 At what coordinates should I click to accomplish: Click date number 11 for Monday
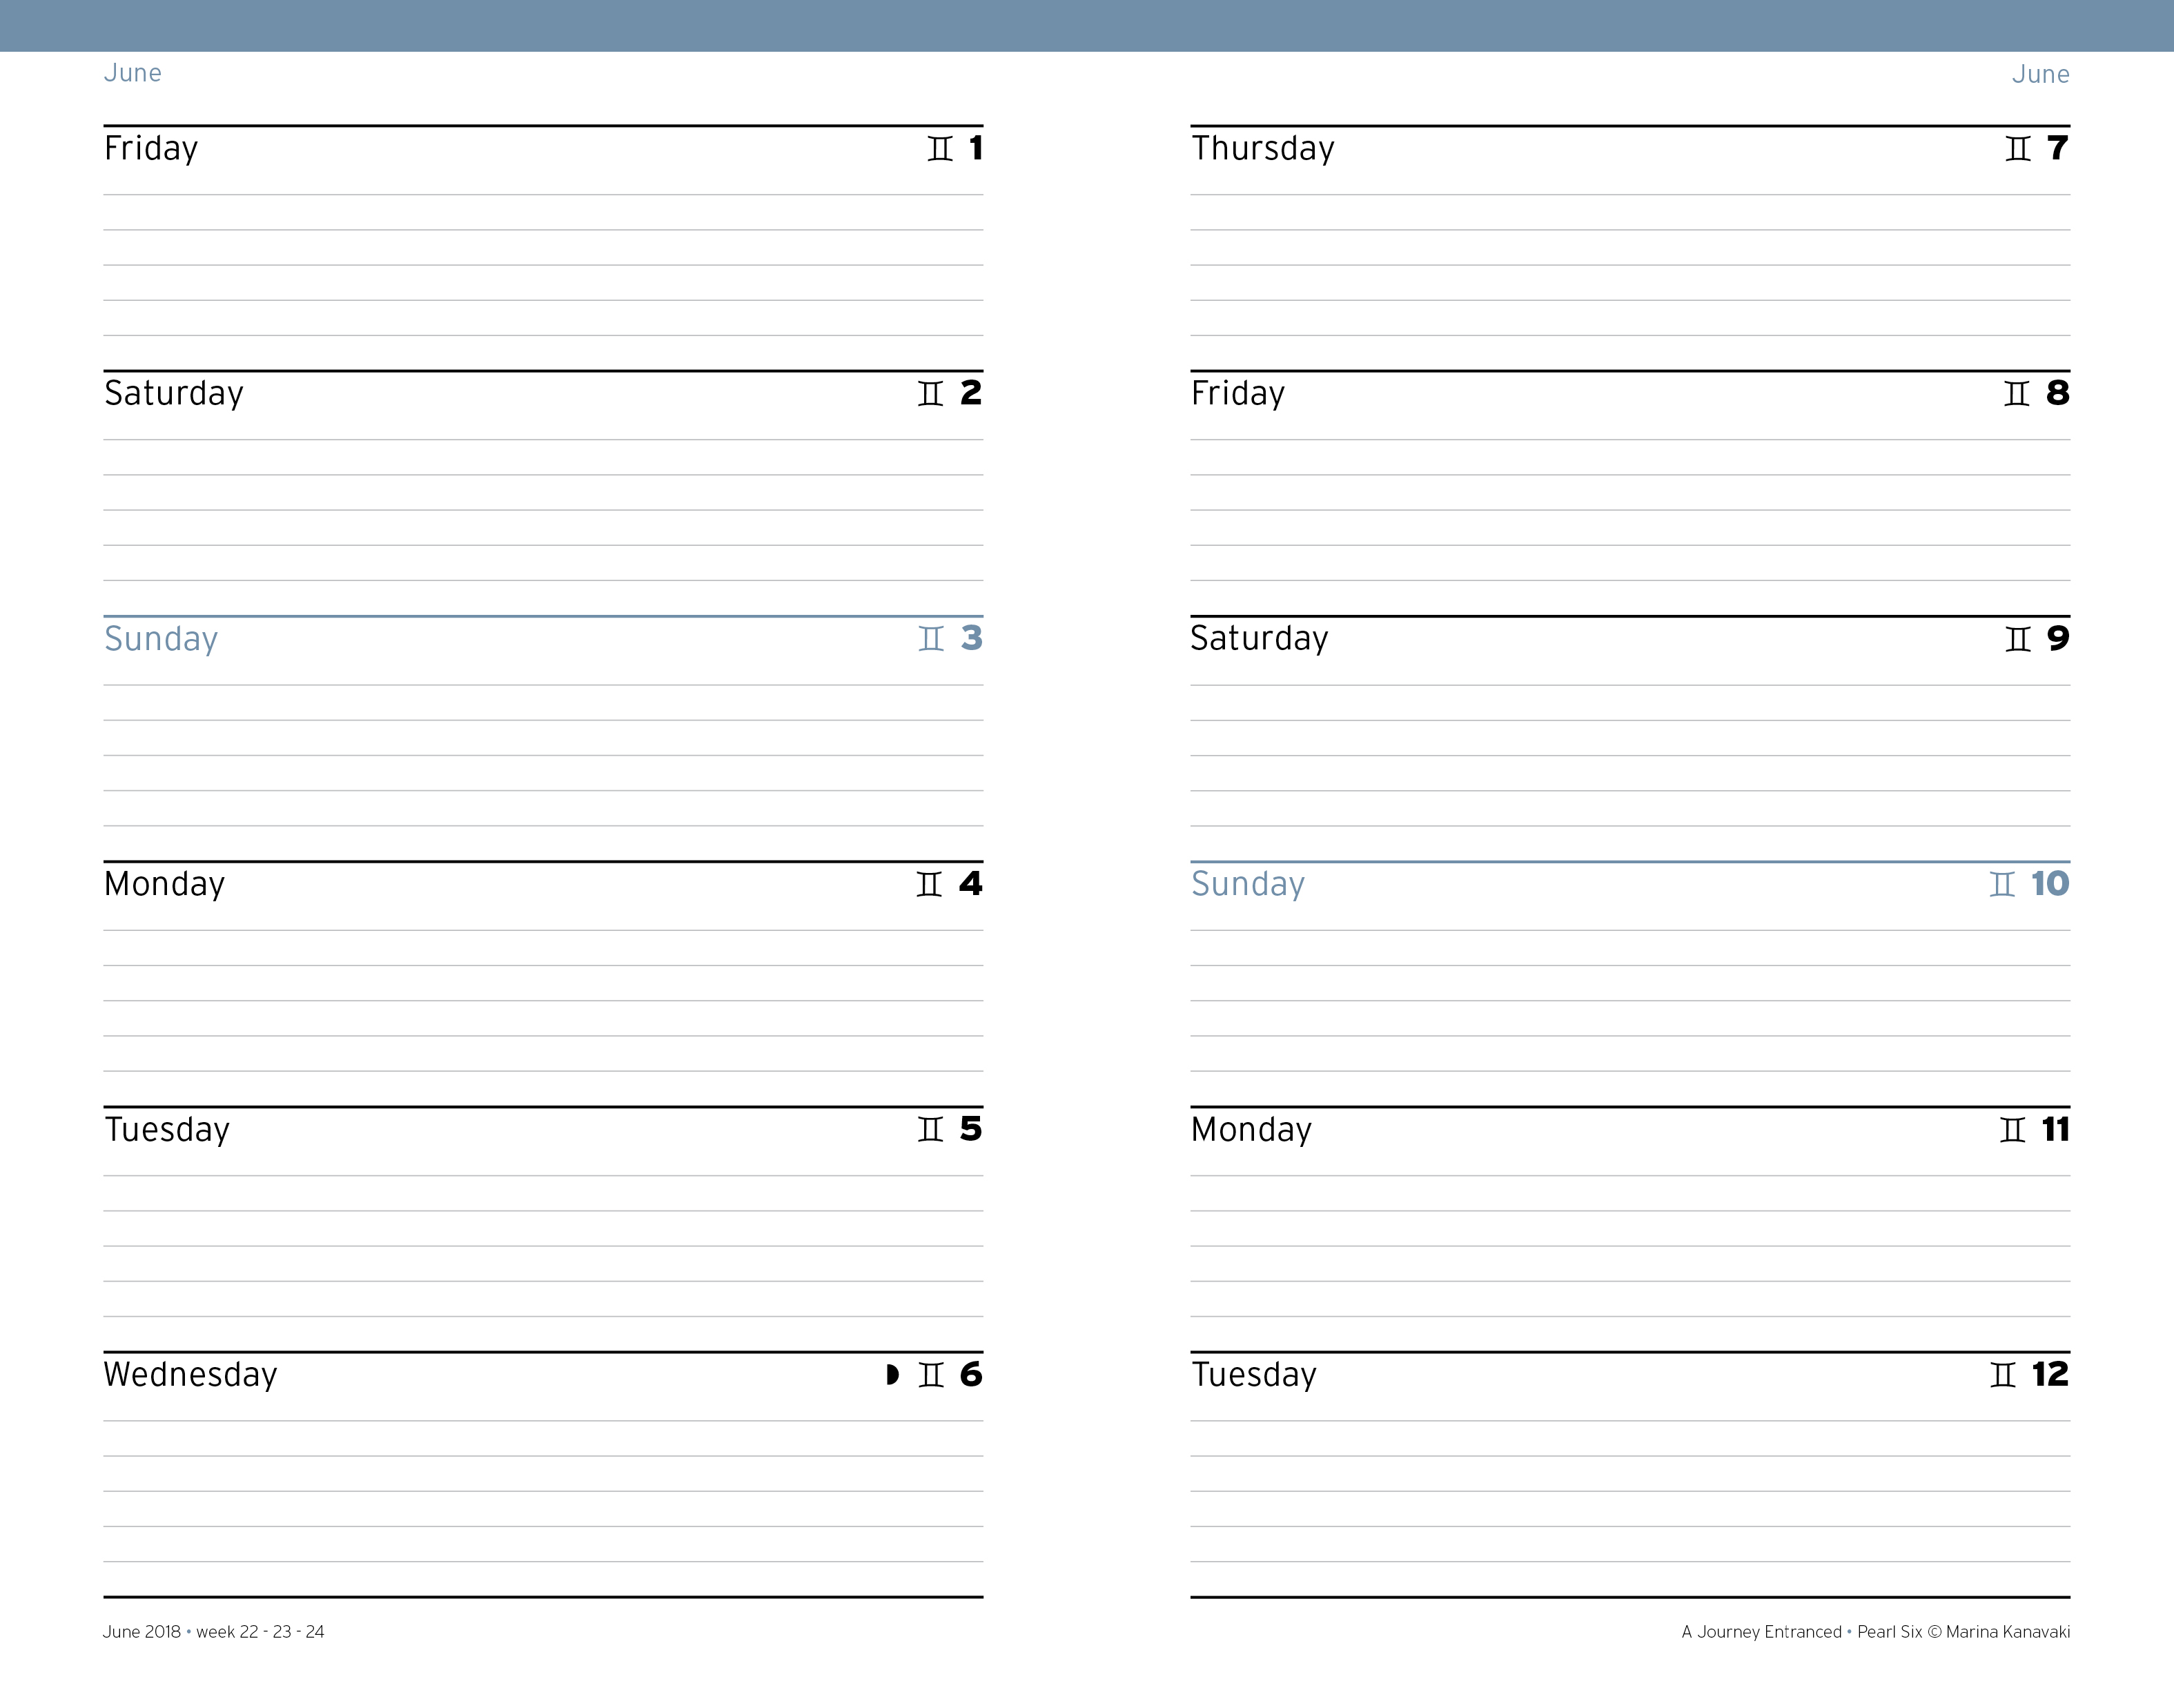click(2055, 1129)
